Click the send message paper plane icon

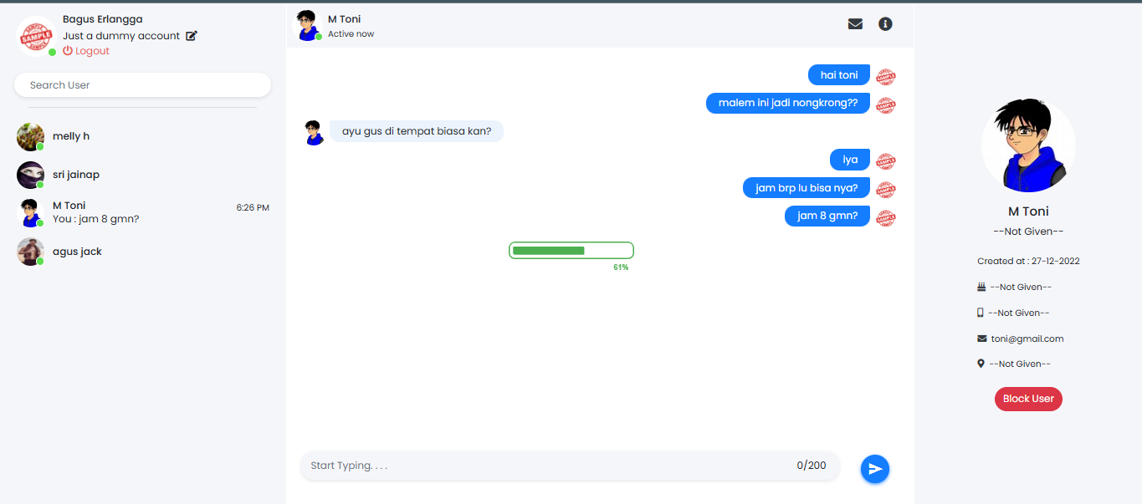874,469
